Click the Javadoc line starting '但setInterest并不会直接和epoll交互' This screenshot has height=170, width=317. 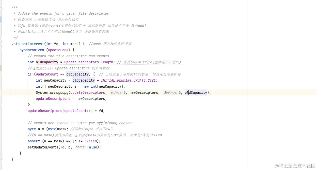coord(63,32)
